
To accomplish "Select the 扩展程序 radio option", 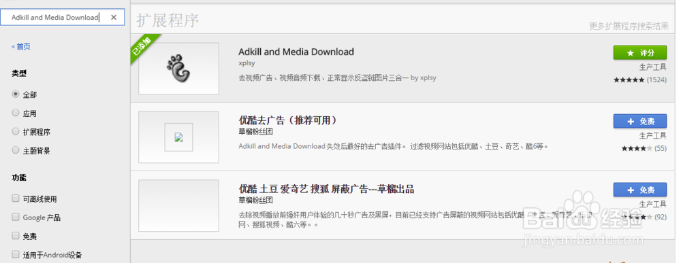I will point(16,131).
